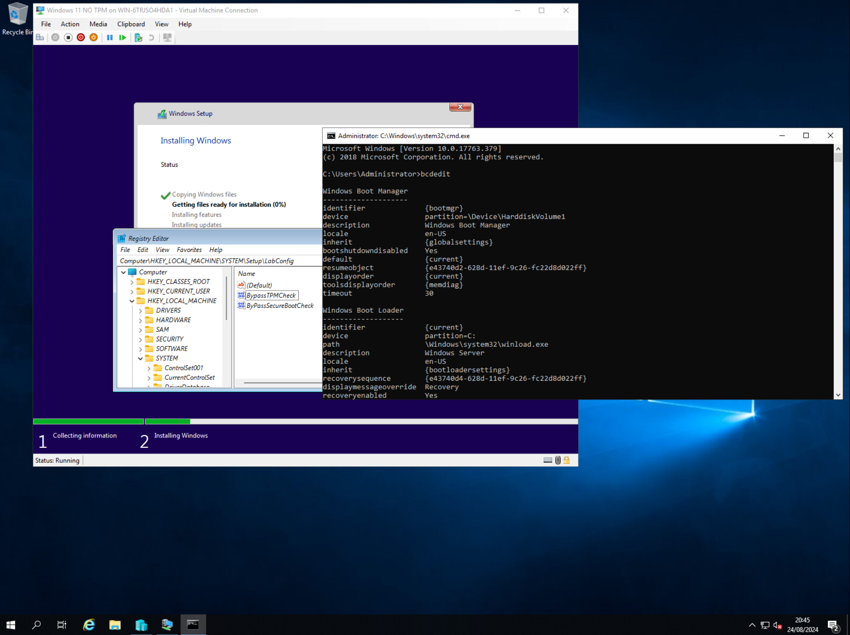Screen dimensions: 850x635
Task: Send Ctrl+Alt+Delete to the VM
Action: pyautogui.click(x=40, y=37)
